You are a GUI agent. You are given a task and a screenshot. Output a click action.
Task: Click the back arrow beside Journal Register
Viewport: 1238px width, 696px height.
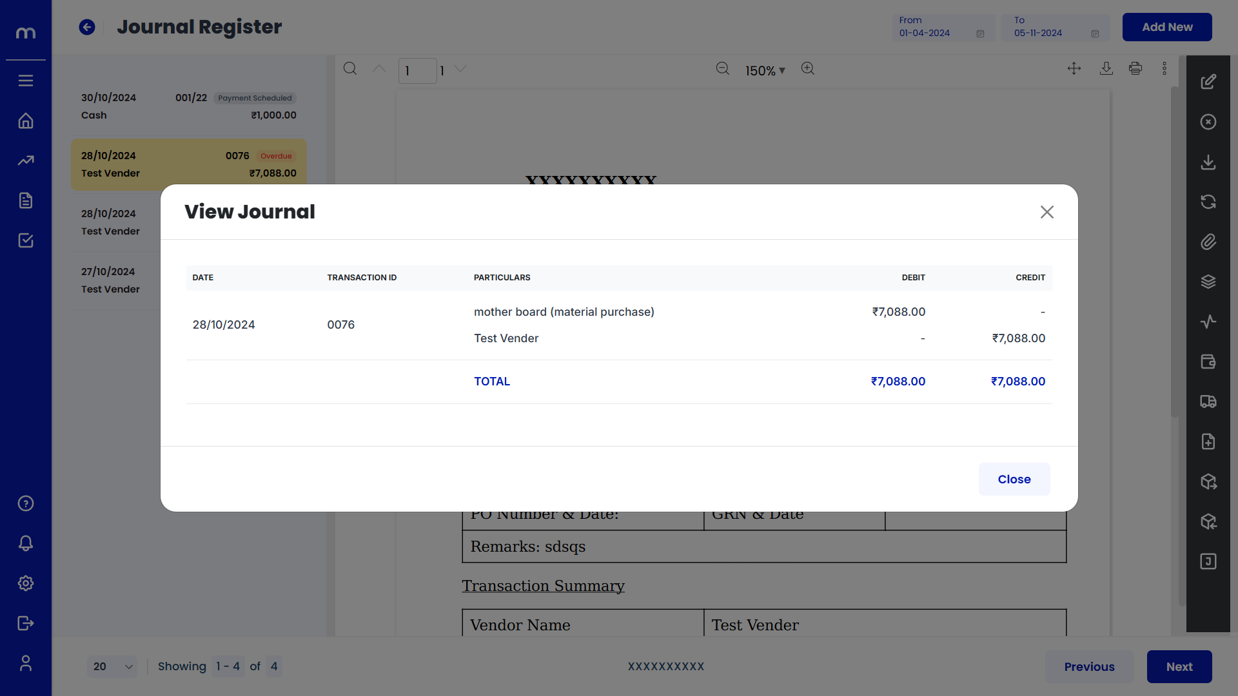coord(87,27)
